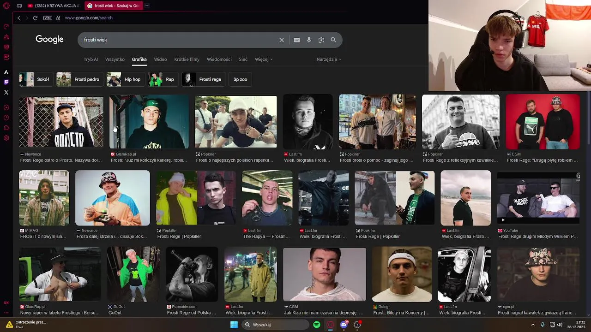Clear the search box with X
This screenshot has height=332, width=591.
pyautogui.click(x=282, y=40)
